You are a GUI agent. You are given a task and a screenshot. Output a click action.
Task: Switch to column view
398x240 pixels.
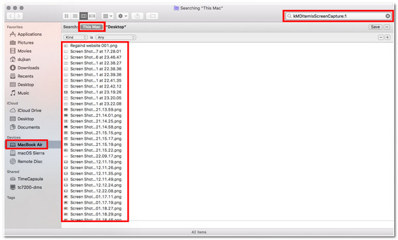tap(84, 16)
